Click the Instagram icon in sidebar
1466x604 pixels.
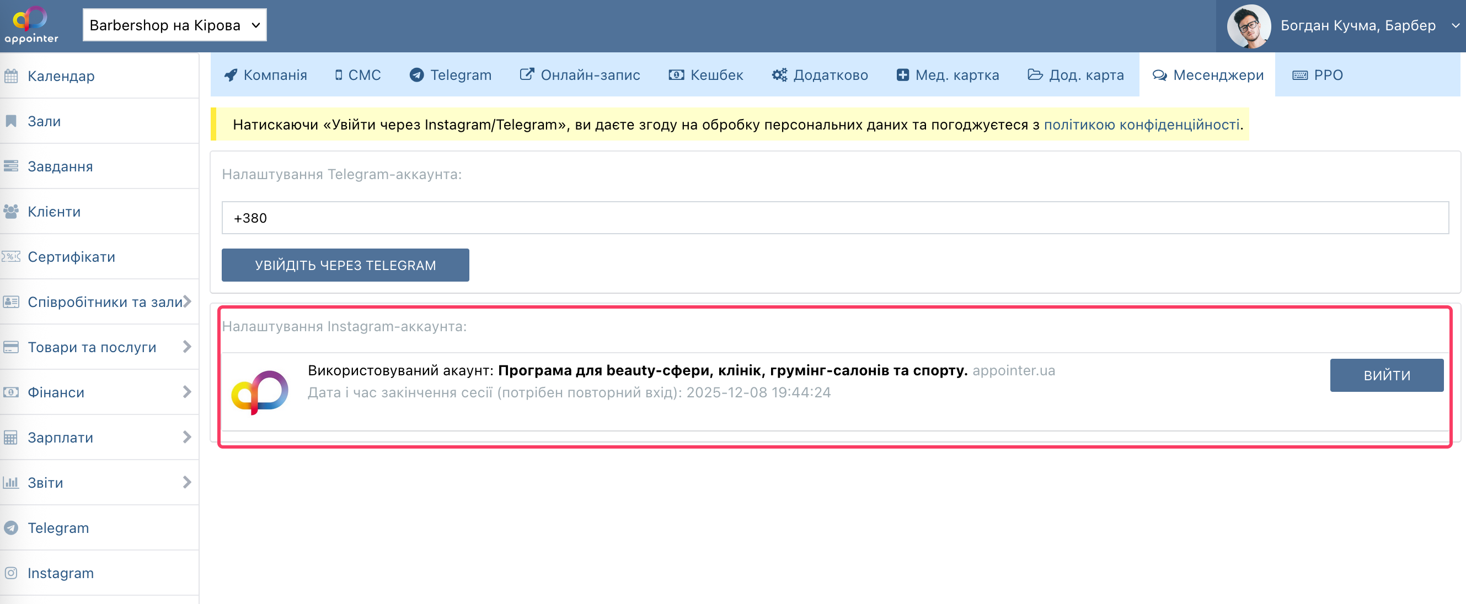pos(11,573)
